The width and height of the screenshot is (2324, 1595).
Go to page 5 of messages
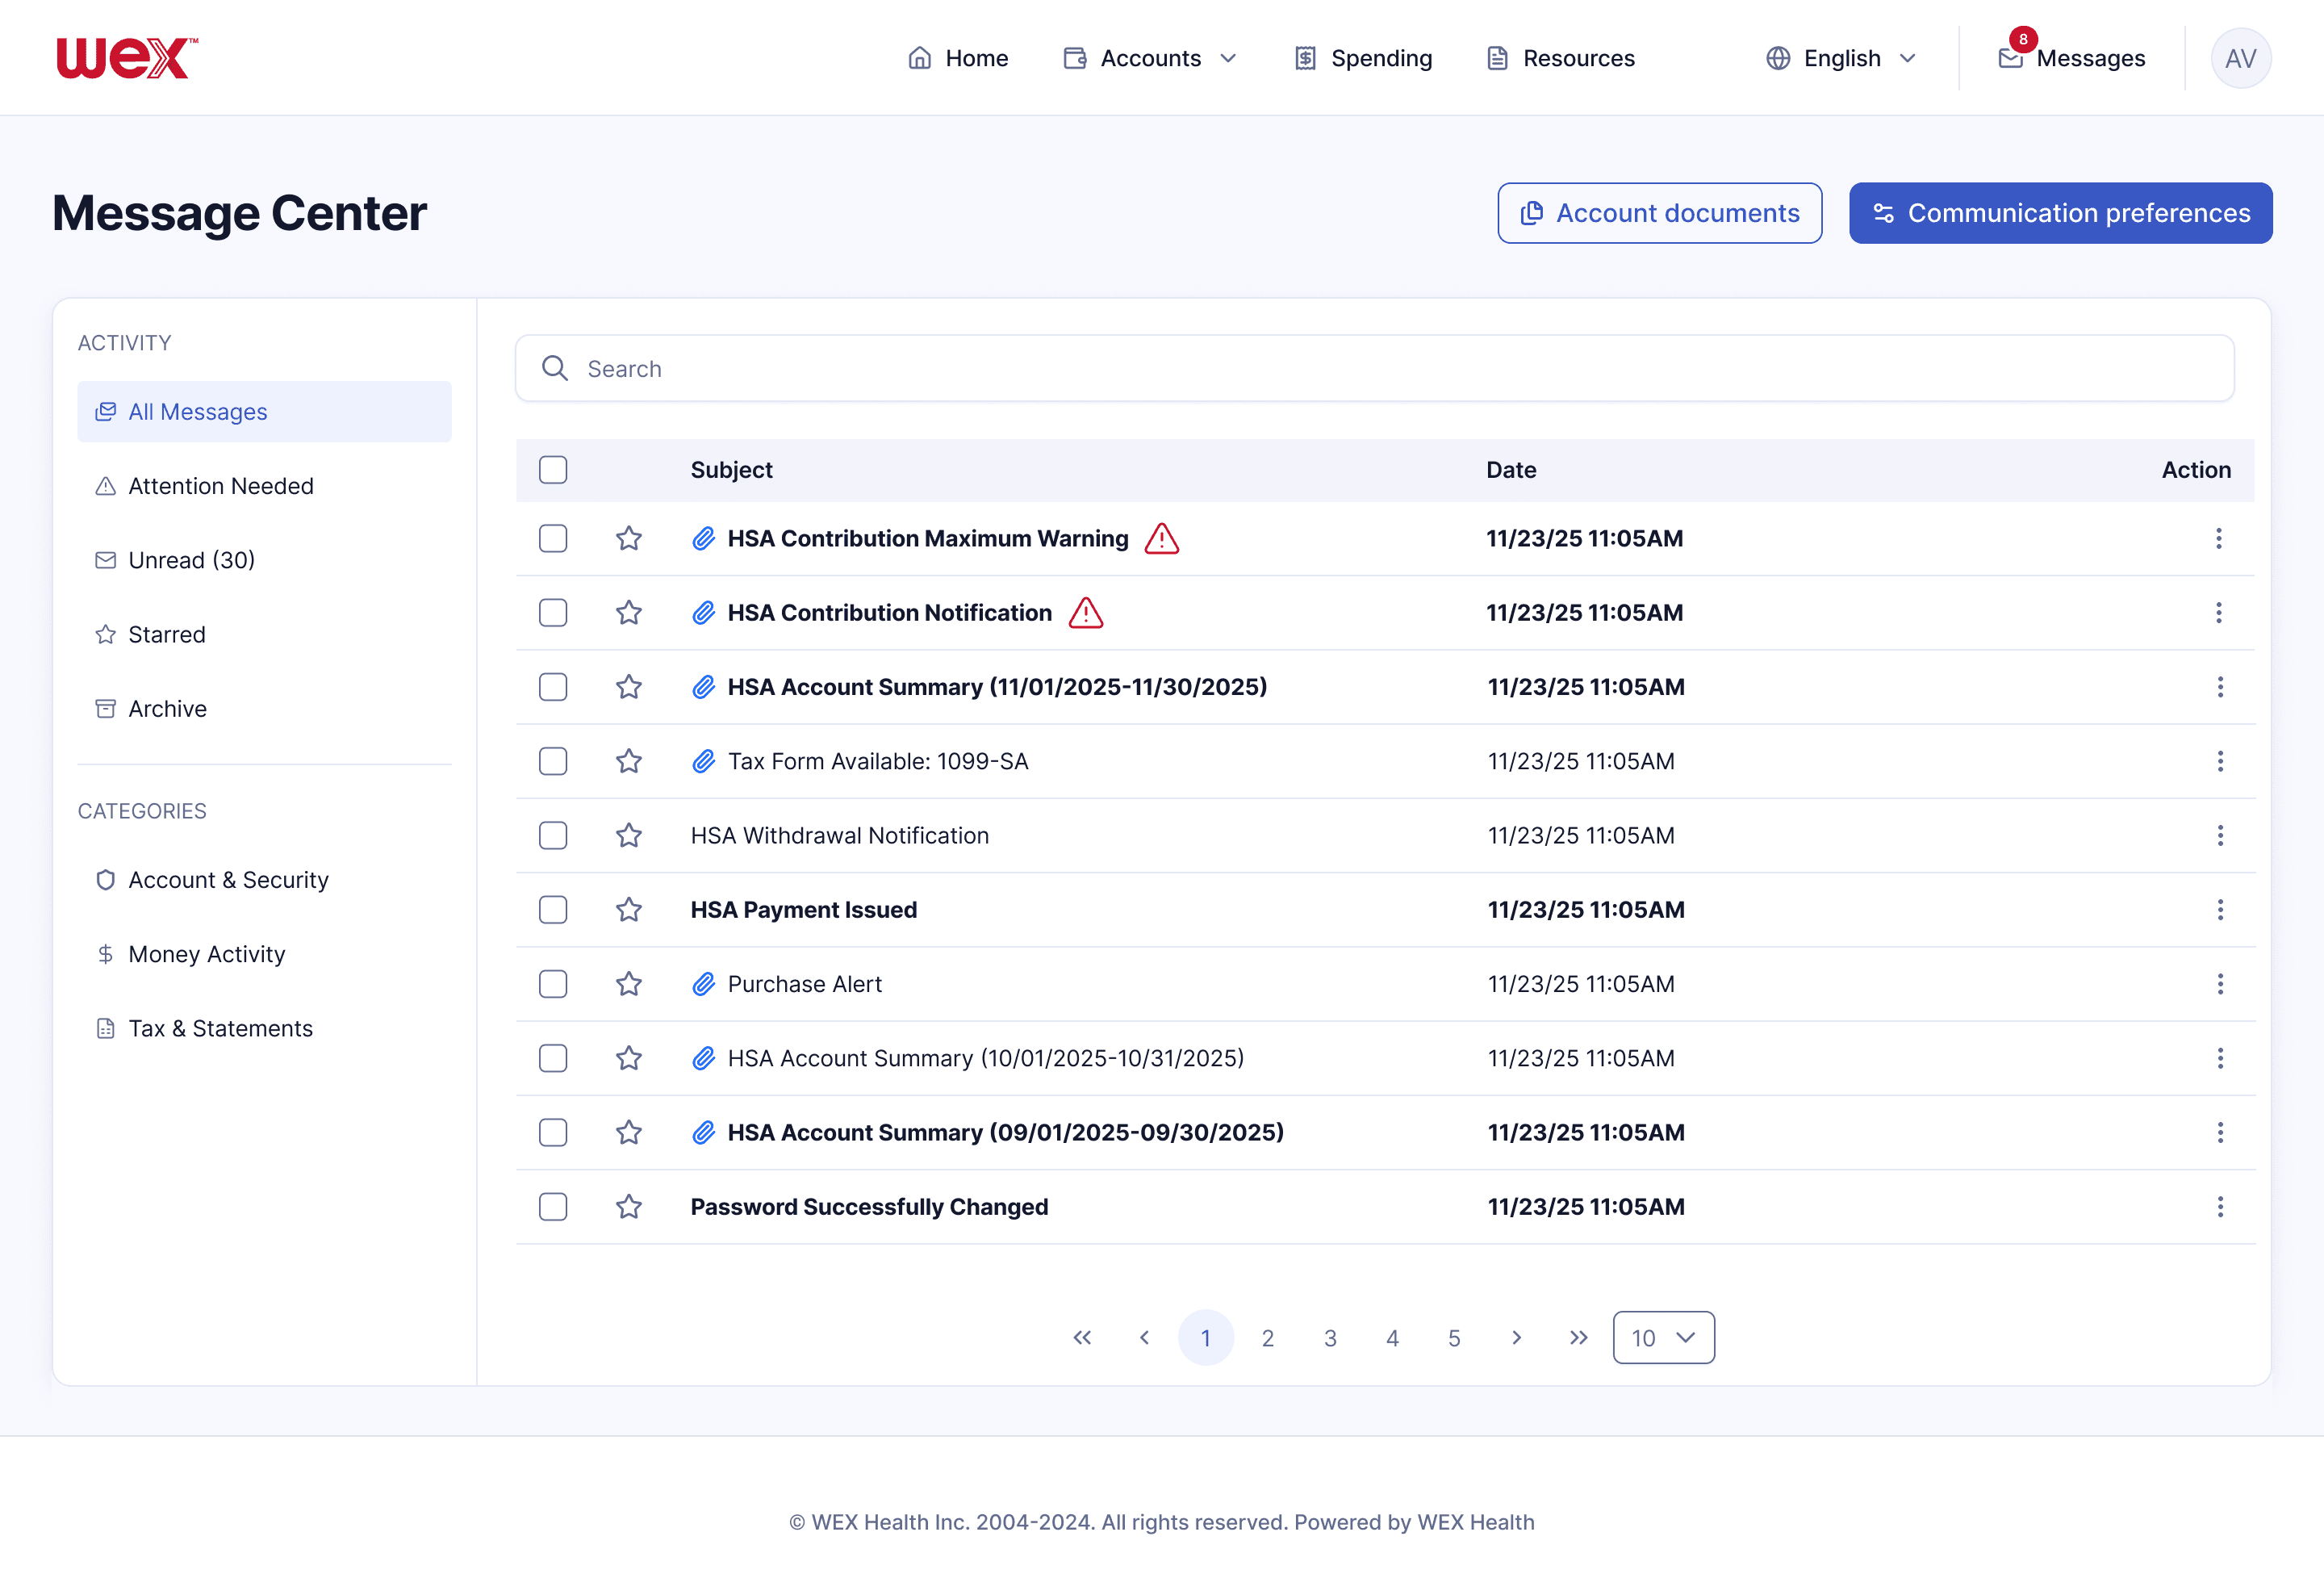pos(1454,1339)
